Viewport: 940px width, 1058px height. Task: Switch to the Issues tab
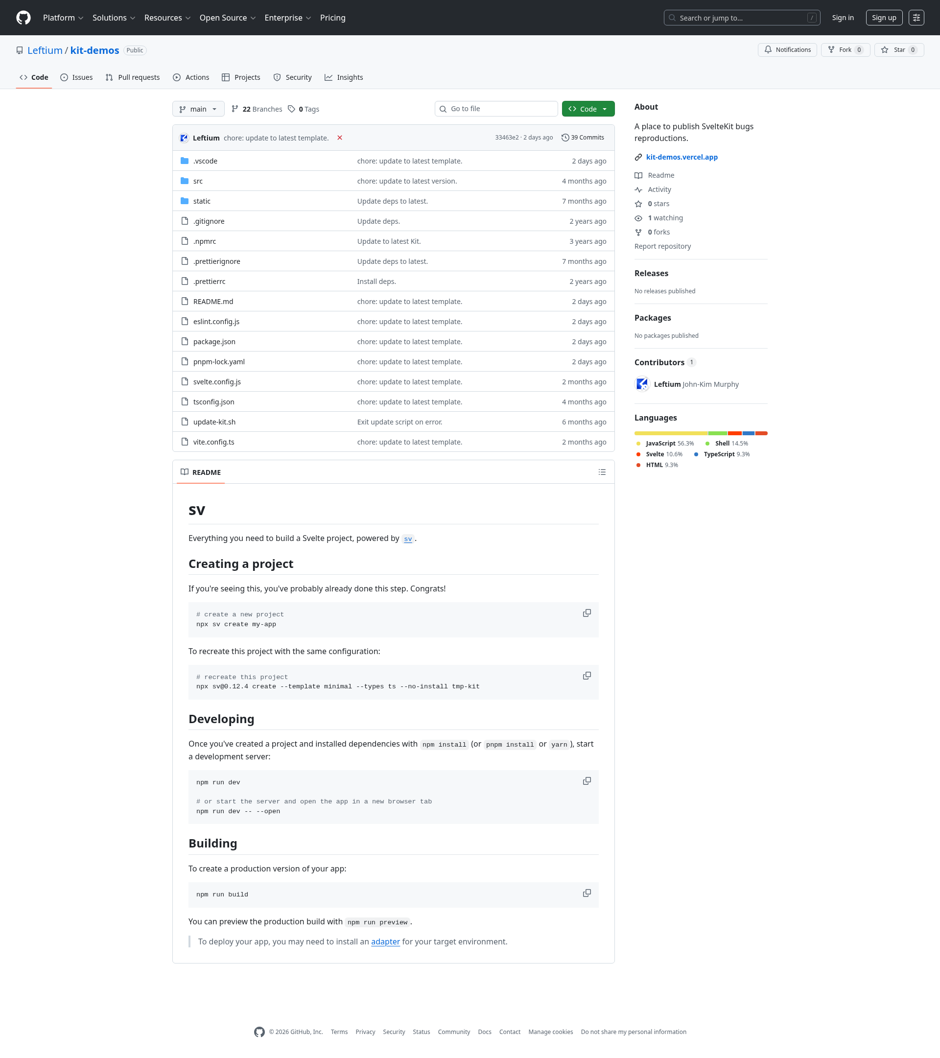pyautogui.click(x=76, y=77)
